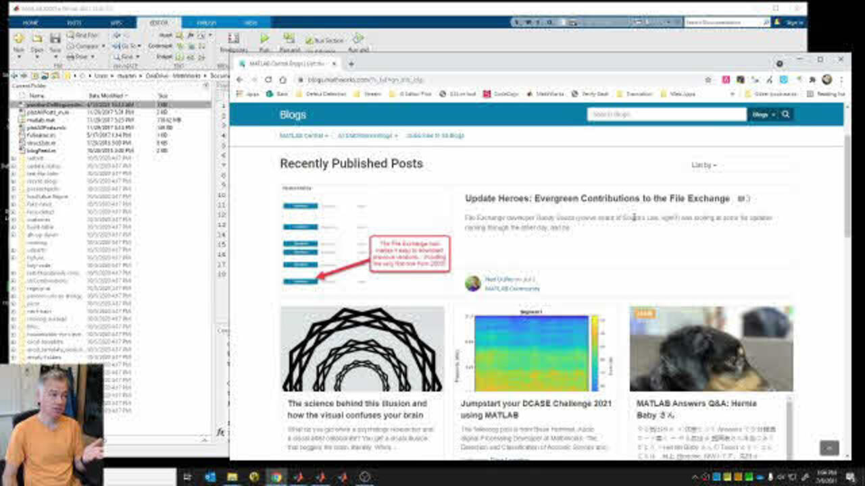The height and width of the screenshot is (486, 865).
Task: Click the magnifier search icon on Blogs header
Action: coord(786,115)
